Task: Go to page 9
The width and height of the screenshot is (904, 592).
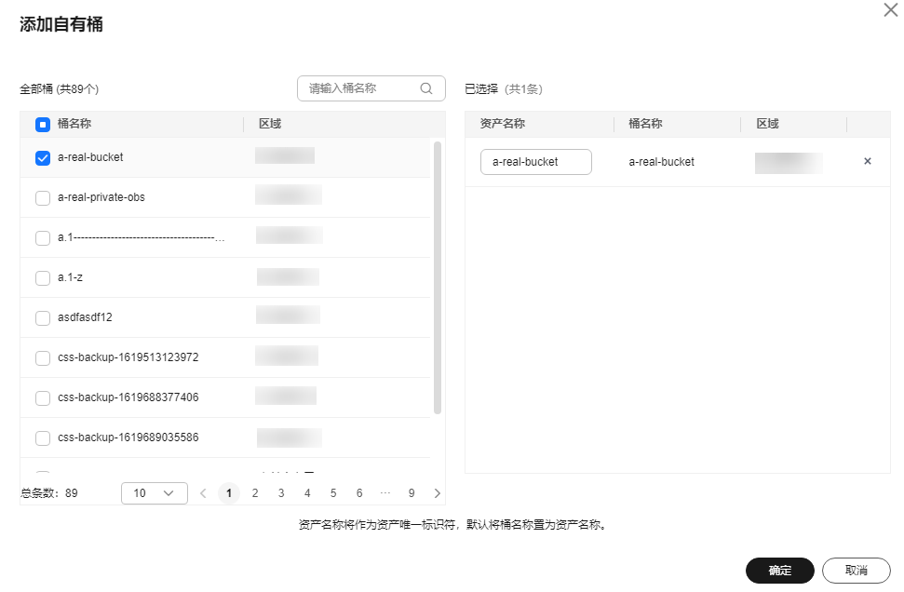Action: [x=412, y=493]
